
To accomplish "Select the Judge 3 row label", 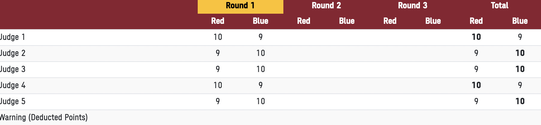I will click(13, 69).
